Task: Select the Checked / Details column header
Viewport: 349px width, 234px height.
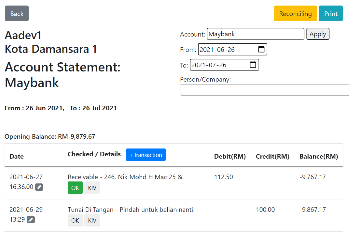Action: pos(94,154)
